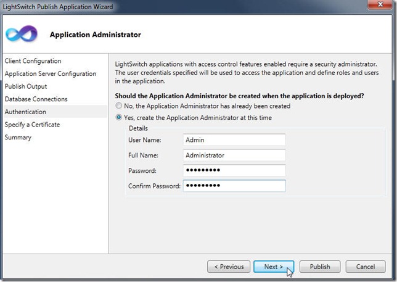The height and width of the screenshot is (282, 397).
Task: Click the Previous button
Action: tap(229, 267)
